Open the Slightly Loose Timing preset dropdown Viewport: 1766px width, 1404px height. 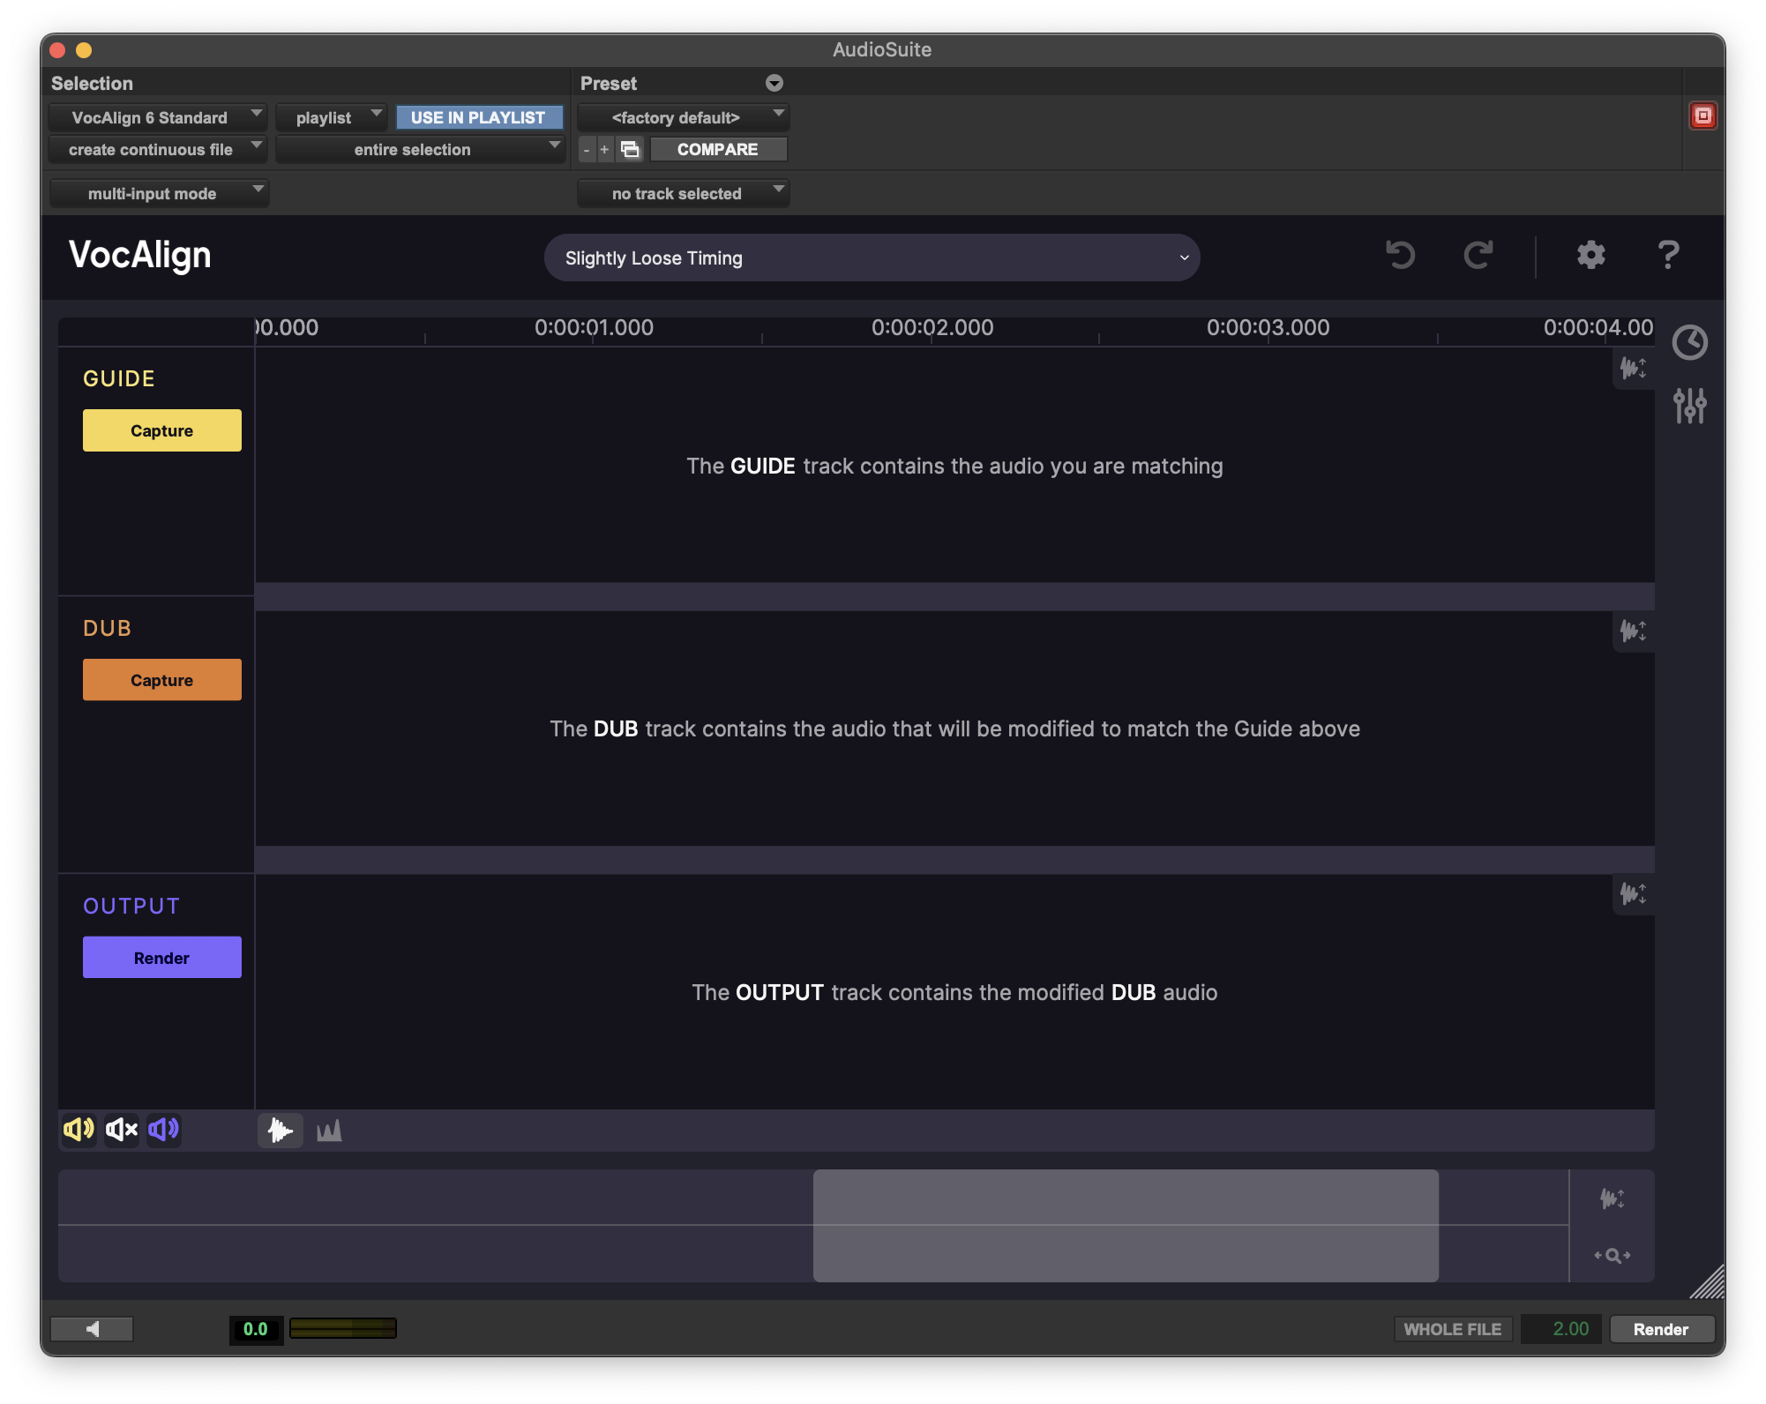tap(872, 258)
